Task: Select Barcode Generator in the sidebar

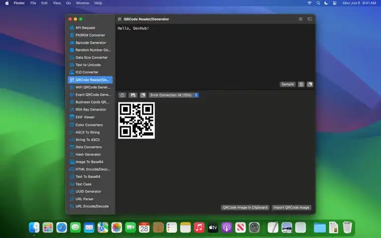Action: (90, 43)
